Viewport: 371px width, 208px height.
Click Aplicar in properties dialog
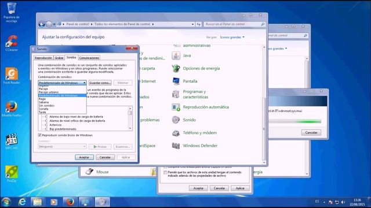(x=240, y=188)
